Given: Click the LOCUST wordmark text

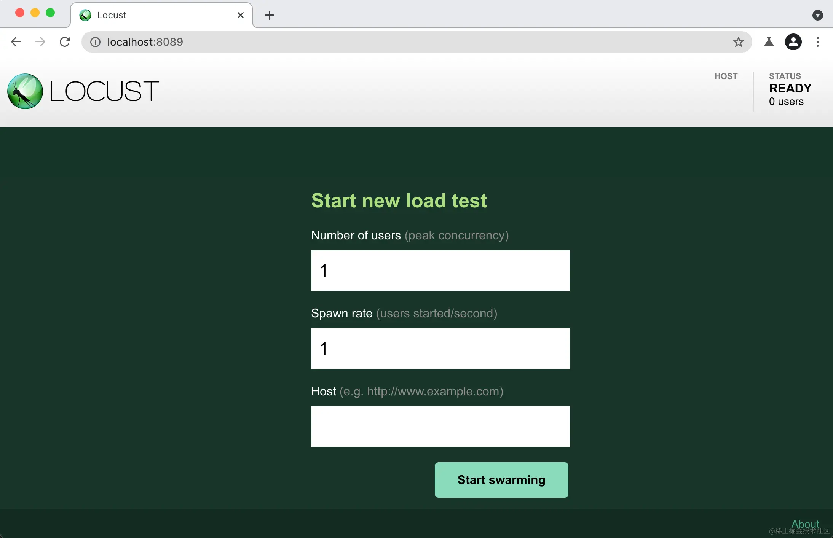Looking at the screenshot, I should pos(104,91).
